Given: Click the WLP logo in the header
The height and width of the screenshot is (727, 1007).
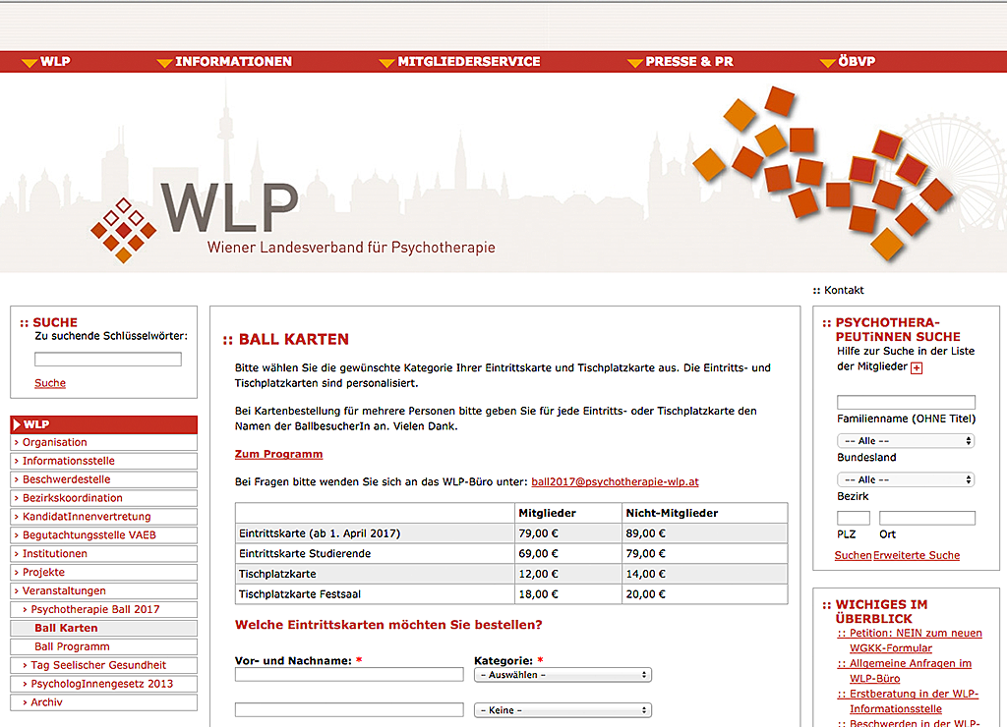Looking at the screenshot, I should [x=230, y=207].
